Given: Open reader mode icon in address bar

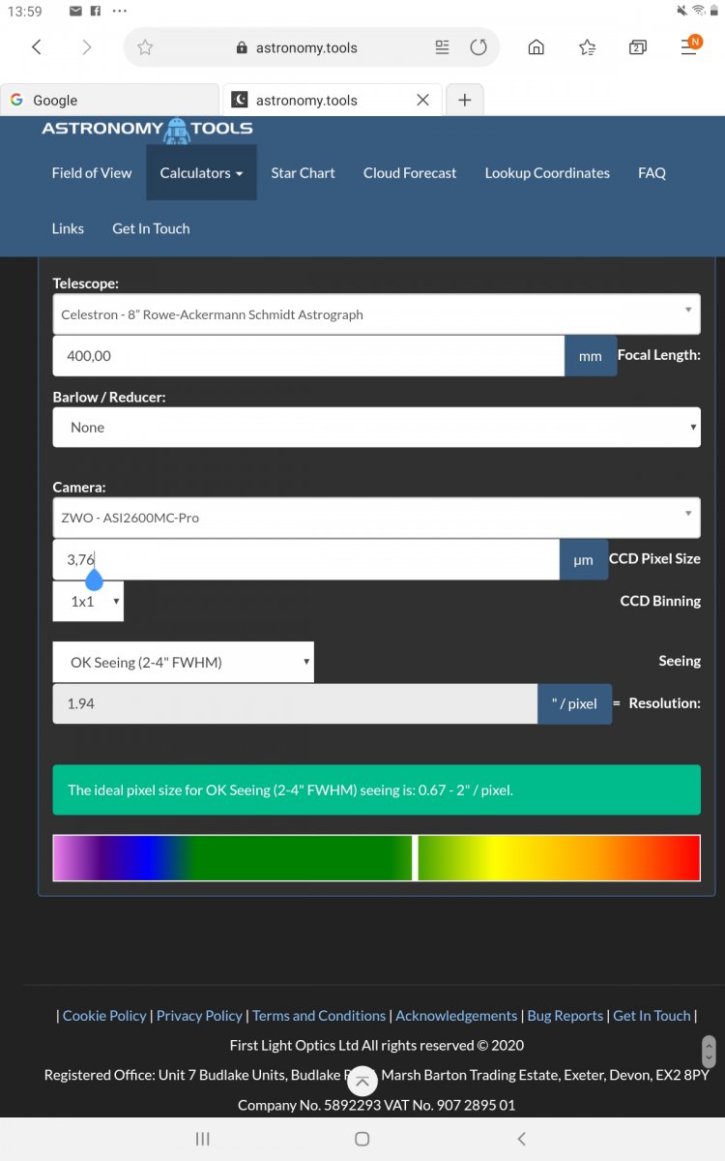Looking at the screenshot, I should point(443,47).
